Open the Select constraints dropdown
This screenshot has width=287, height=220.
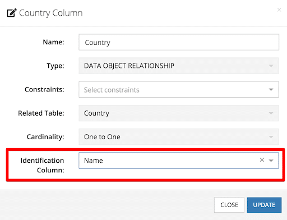[x=179, y=90]
